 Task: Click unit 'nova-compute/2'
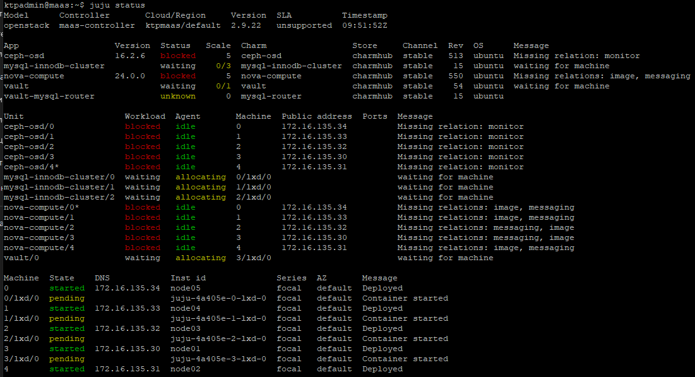click(39, 228)
